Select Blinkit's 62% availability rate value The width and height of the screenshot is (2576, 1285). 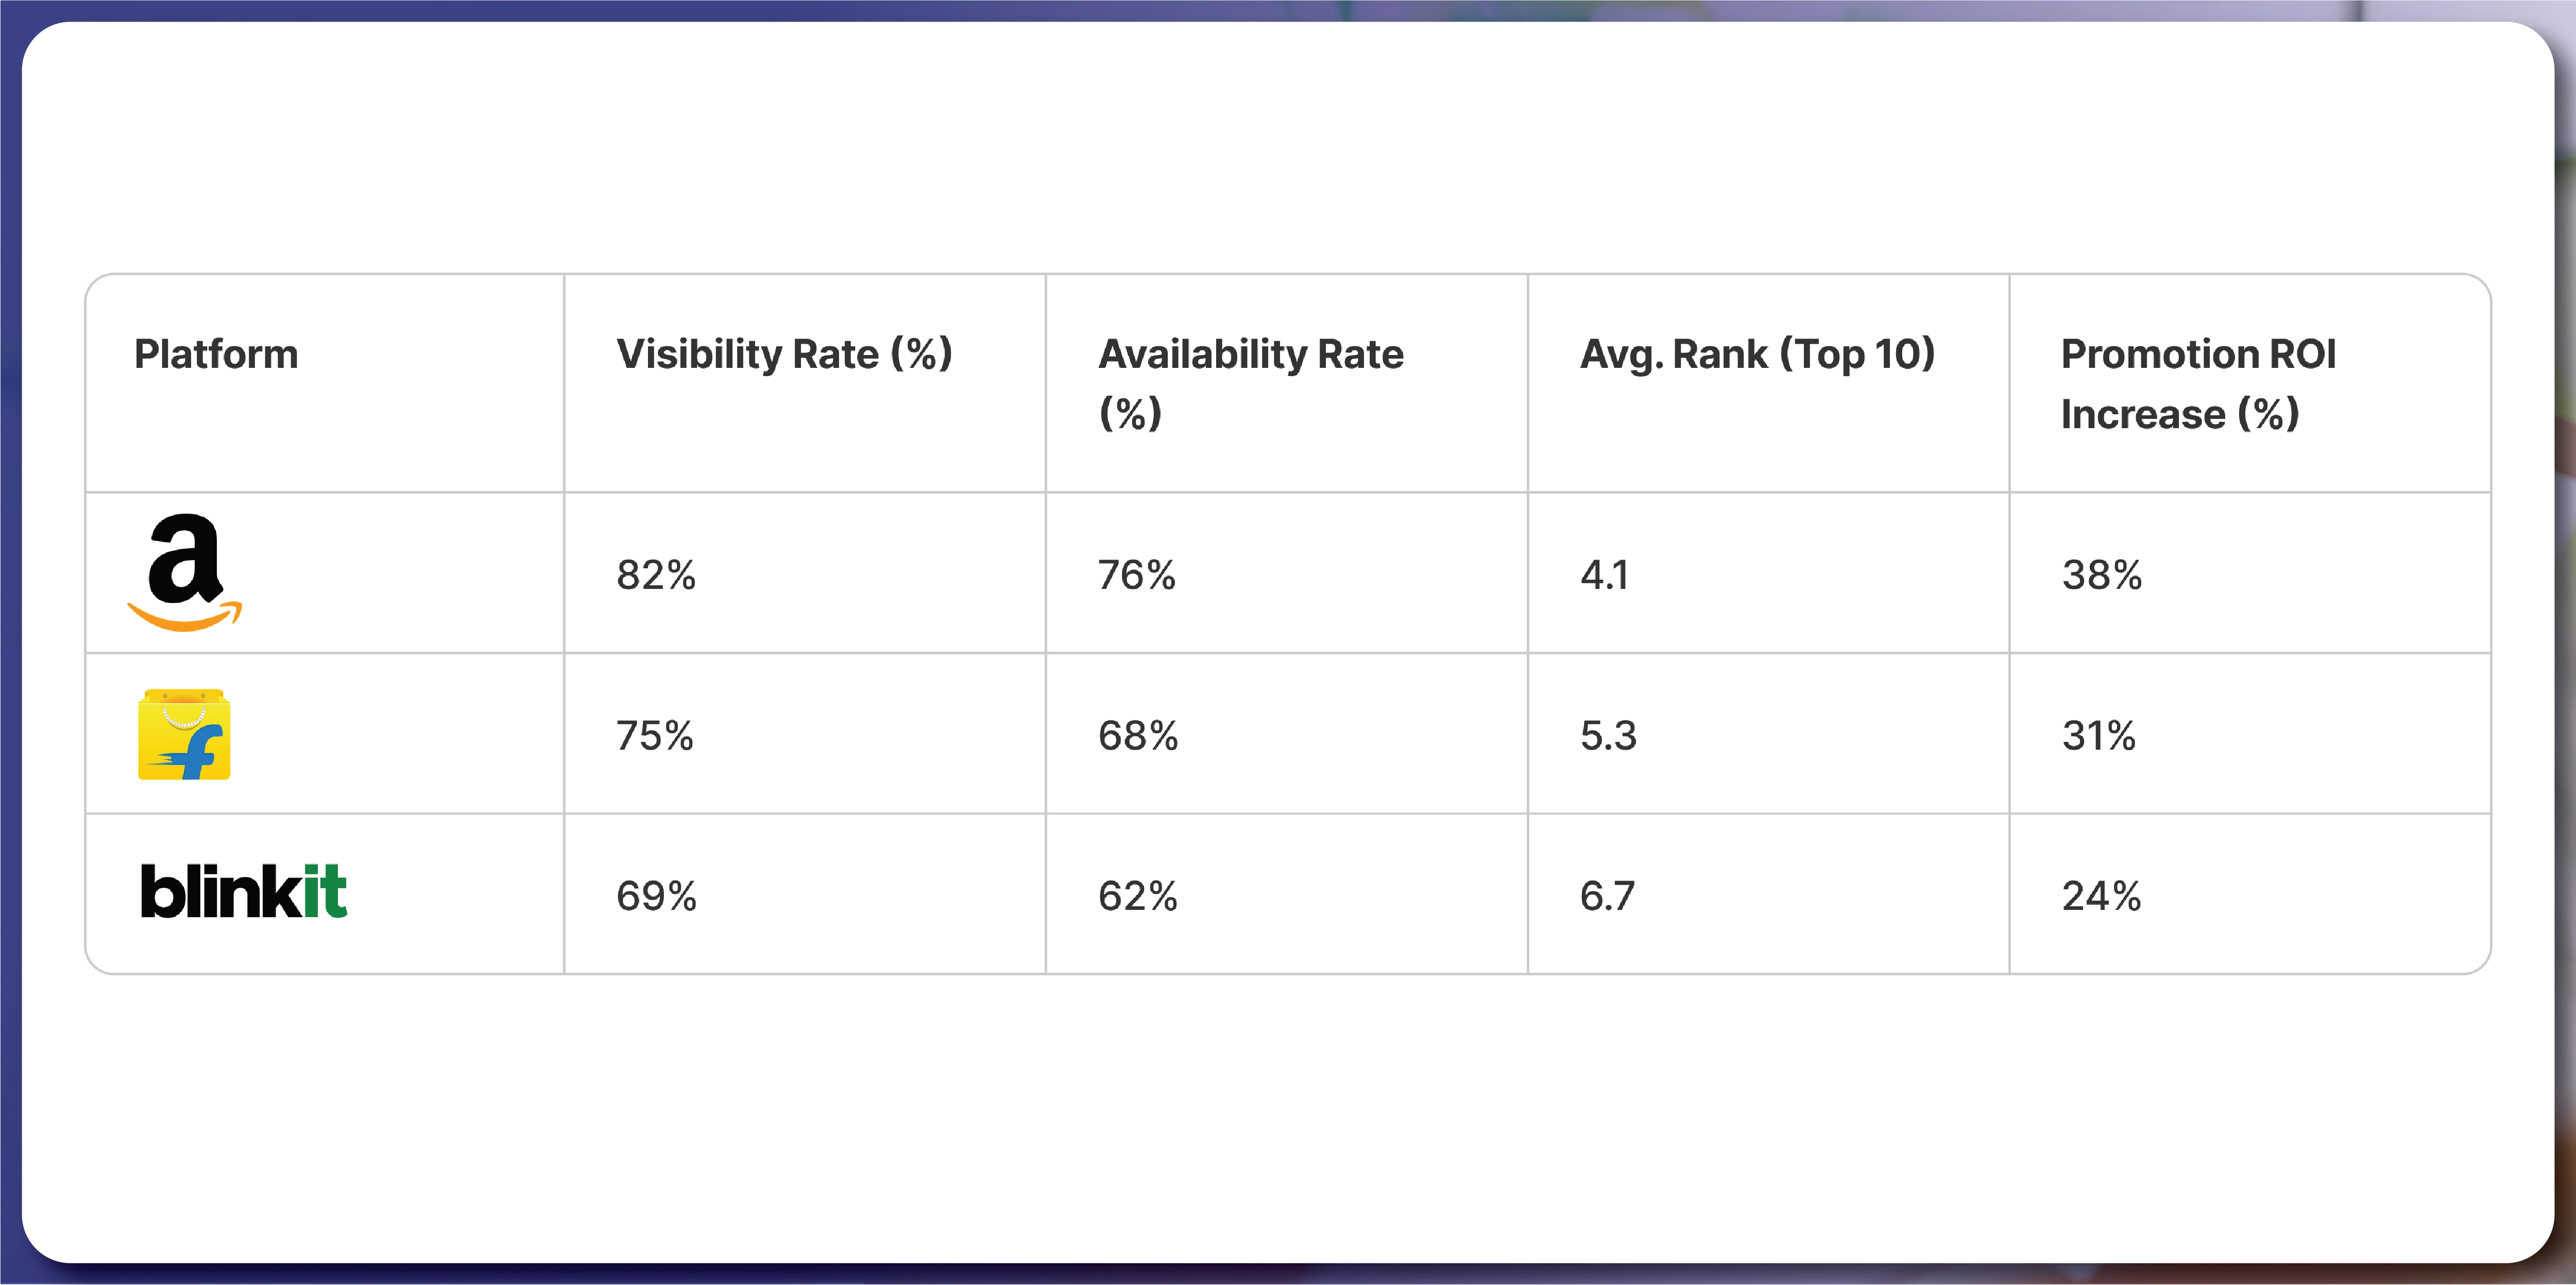pos(1138,896)
